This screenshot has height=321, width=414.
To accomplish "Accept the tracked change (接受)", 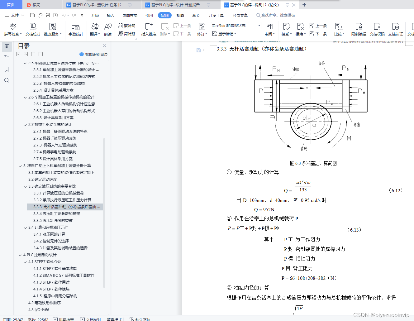I will coord(287,30).
